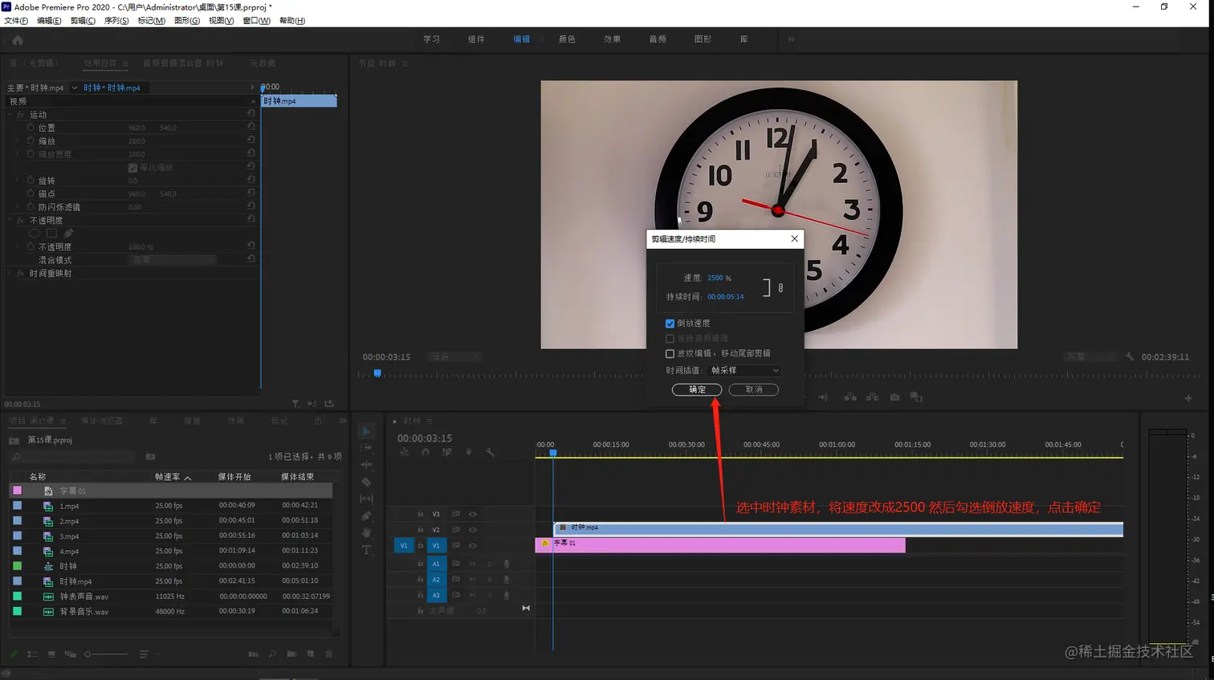
Task: Expand the 时间重映射 time remapping section
Action: point(10,274)
